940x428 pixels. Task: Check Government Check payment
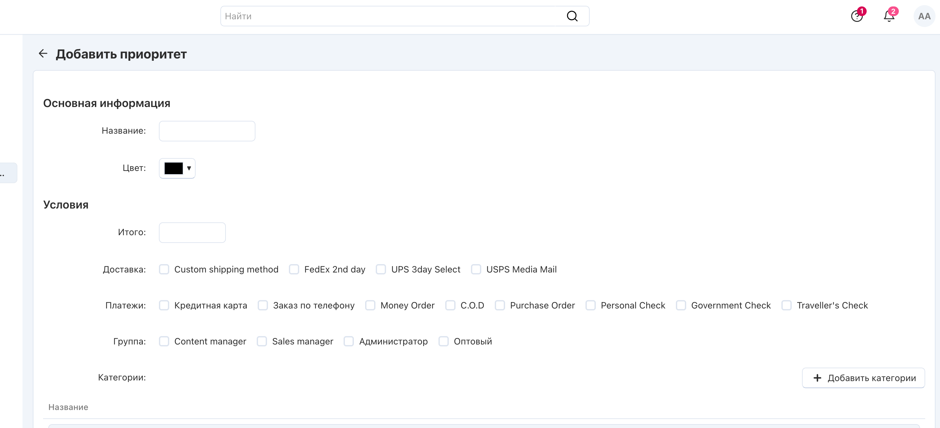click(681, 305)
